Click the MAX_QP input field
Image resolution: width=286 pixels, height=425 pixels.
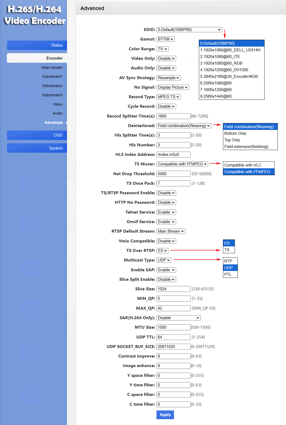(173, 308)
